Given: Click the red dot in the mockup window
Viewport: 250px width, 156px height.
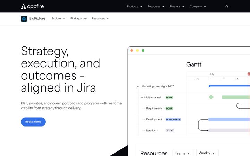Looking at the screenshot, I should (x=132, y=51).
